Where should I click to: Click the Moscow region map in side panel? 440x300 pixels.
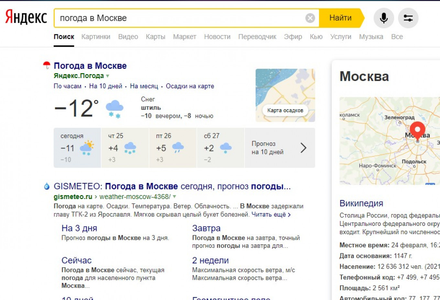tap(390, 141)
